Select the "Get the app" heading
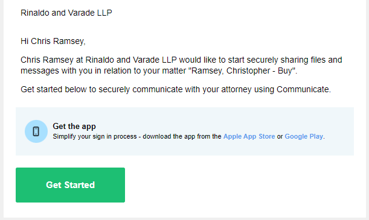 coord(74,127)
